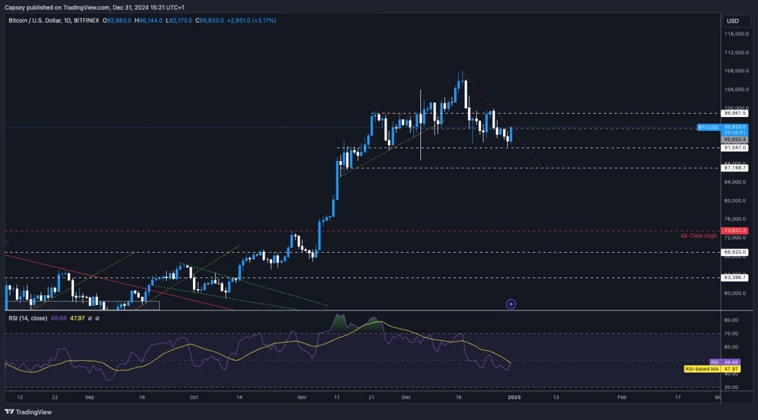The height and width of the screenshot is (420, 758).
Task: Click the 2025 marker on the time axis
Action: [515, 397]
